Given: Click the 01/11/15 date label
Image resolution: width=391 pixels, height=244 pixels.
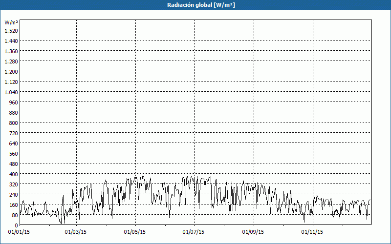Looking at the screenshot, I should coord(312,232).
